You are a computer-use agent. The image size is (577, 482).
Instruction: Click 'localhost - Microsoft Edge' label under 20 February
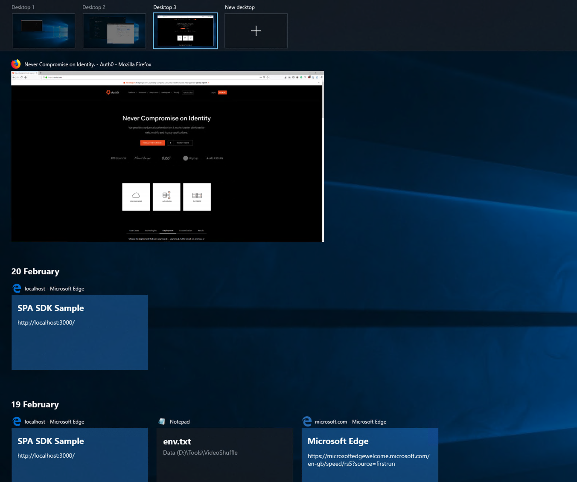[55, 289]
